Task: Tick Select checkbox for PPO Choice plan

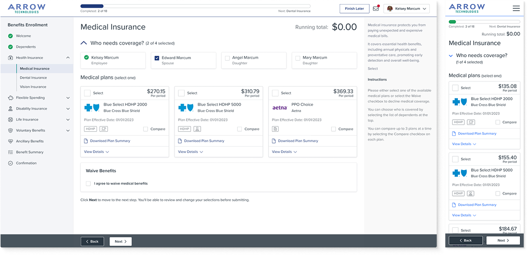Action: tap(275, 93)
